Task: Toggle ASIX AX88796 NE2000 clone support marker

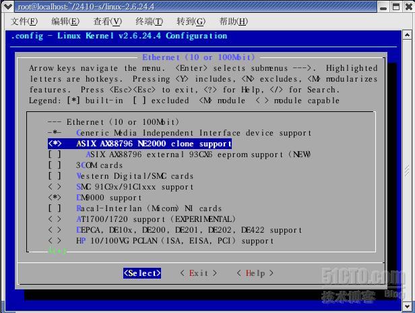Action: (x=55, y=144)
